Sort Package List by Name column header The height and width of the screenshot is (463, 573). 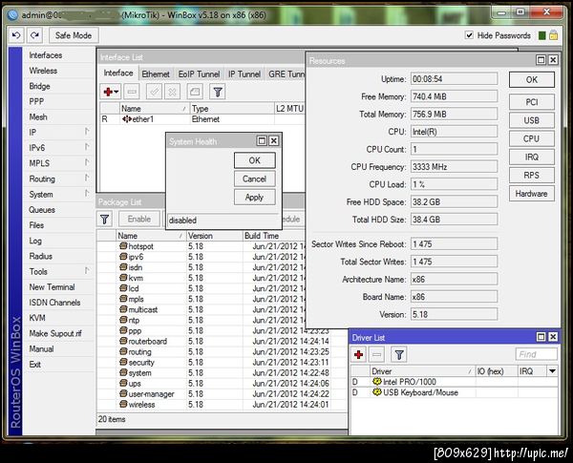151,236
